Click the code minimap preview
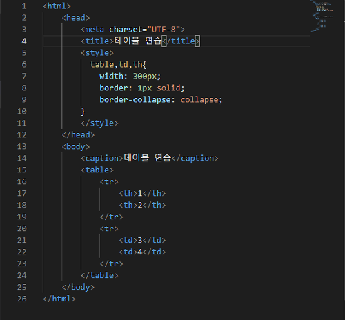This screenshot has width=345, height=320. click(322, 16)
